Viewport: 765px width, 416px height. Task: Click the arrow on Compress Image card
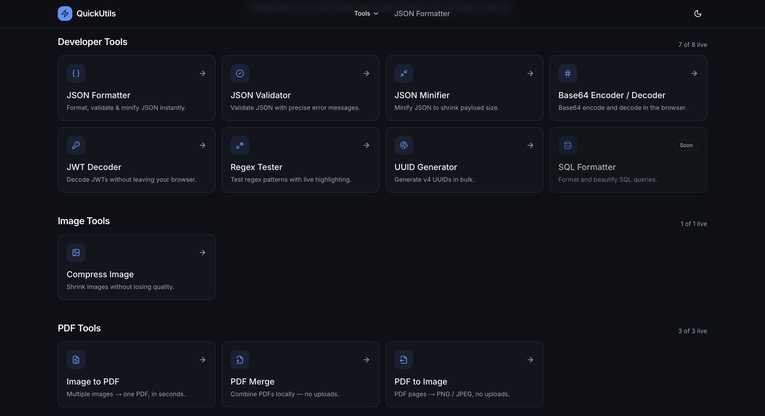tap(202, 252)
